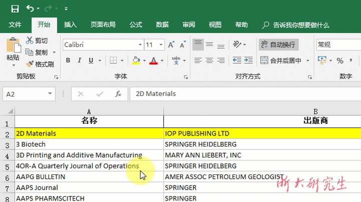Center text horizontally
Screen dimensions: 361x202
[x=210, y=60]
